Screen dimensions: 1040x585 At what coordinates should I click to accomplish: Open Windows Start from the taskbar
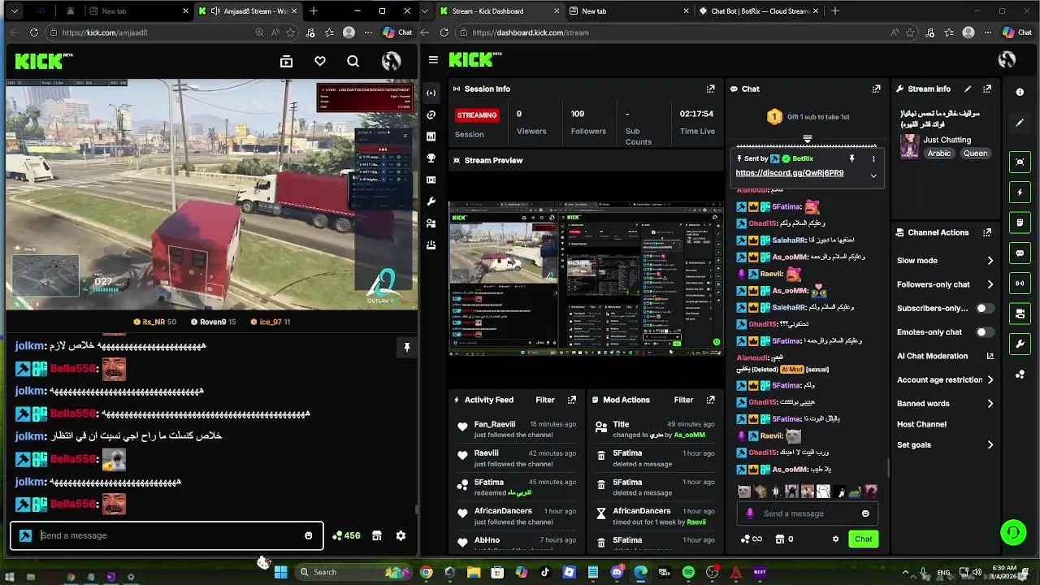click(280, 572)
